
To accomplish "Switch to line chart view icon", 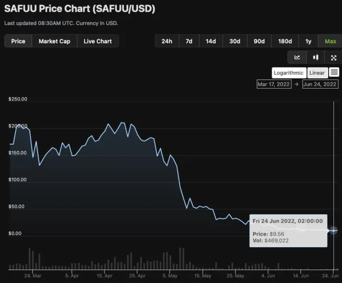I will click(x=297, y=57).
